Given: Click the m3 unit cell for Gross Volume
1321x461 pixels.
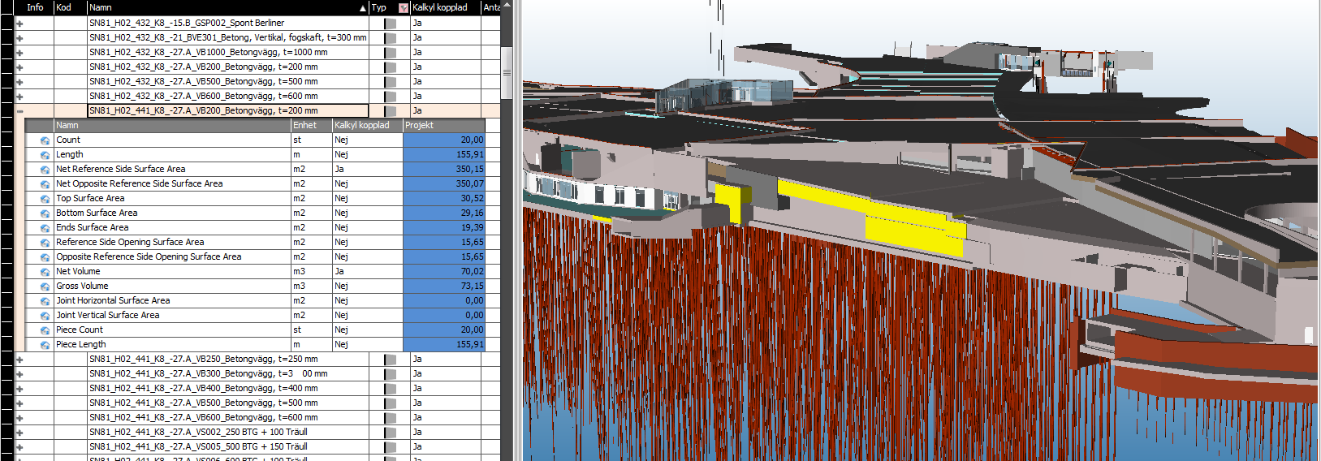Looking at the screenshot, I should point(312,287).
